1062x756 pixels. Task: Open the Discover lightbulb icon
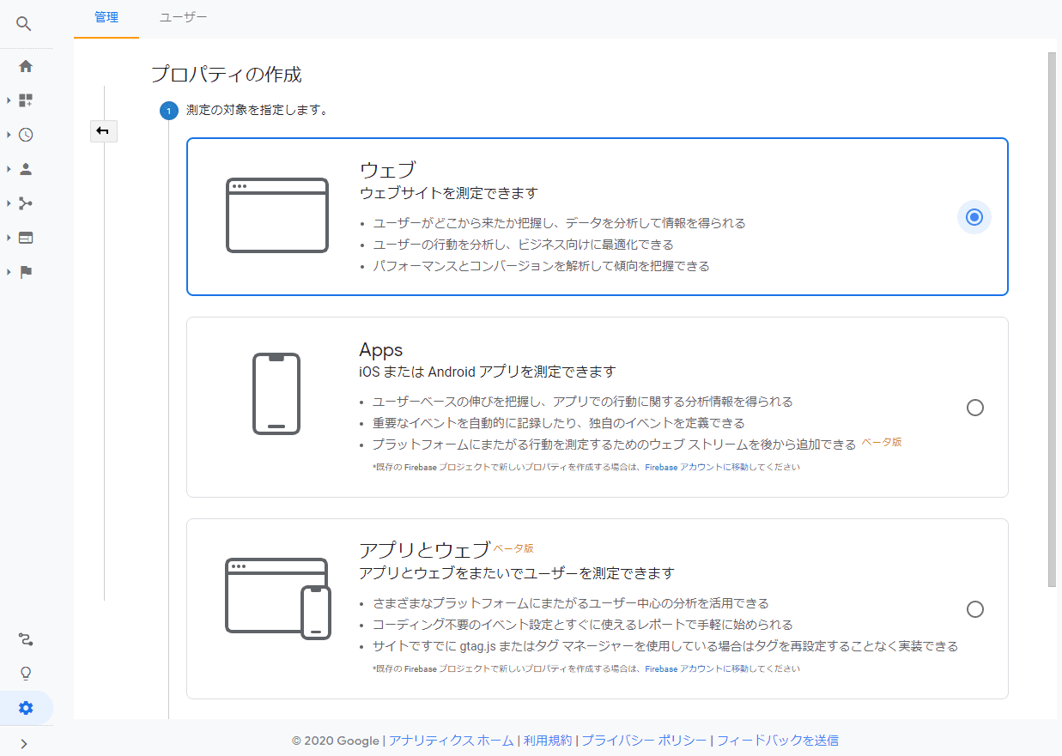click(26, 673)
